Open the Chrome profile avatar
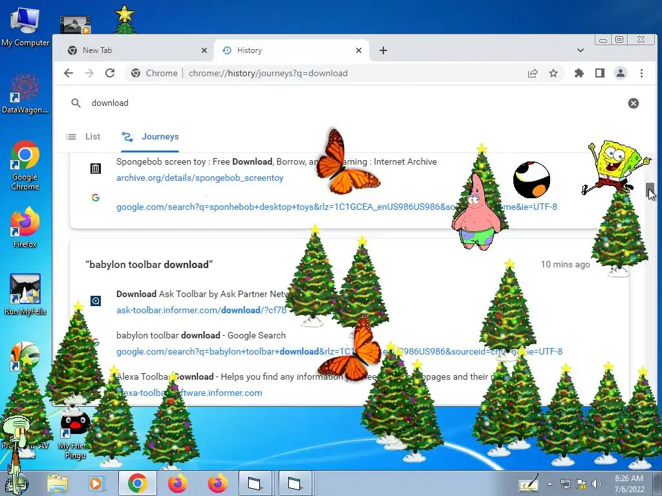 point(620,73)
